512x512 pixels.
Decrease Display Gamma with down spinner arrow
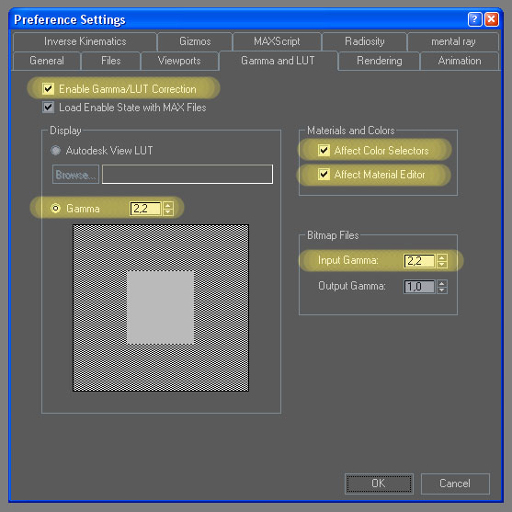coord(168,212)
